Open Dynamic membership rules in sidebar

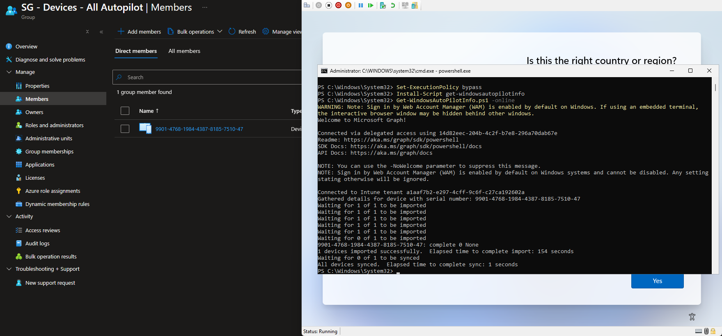57,204
